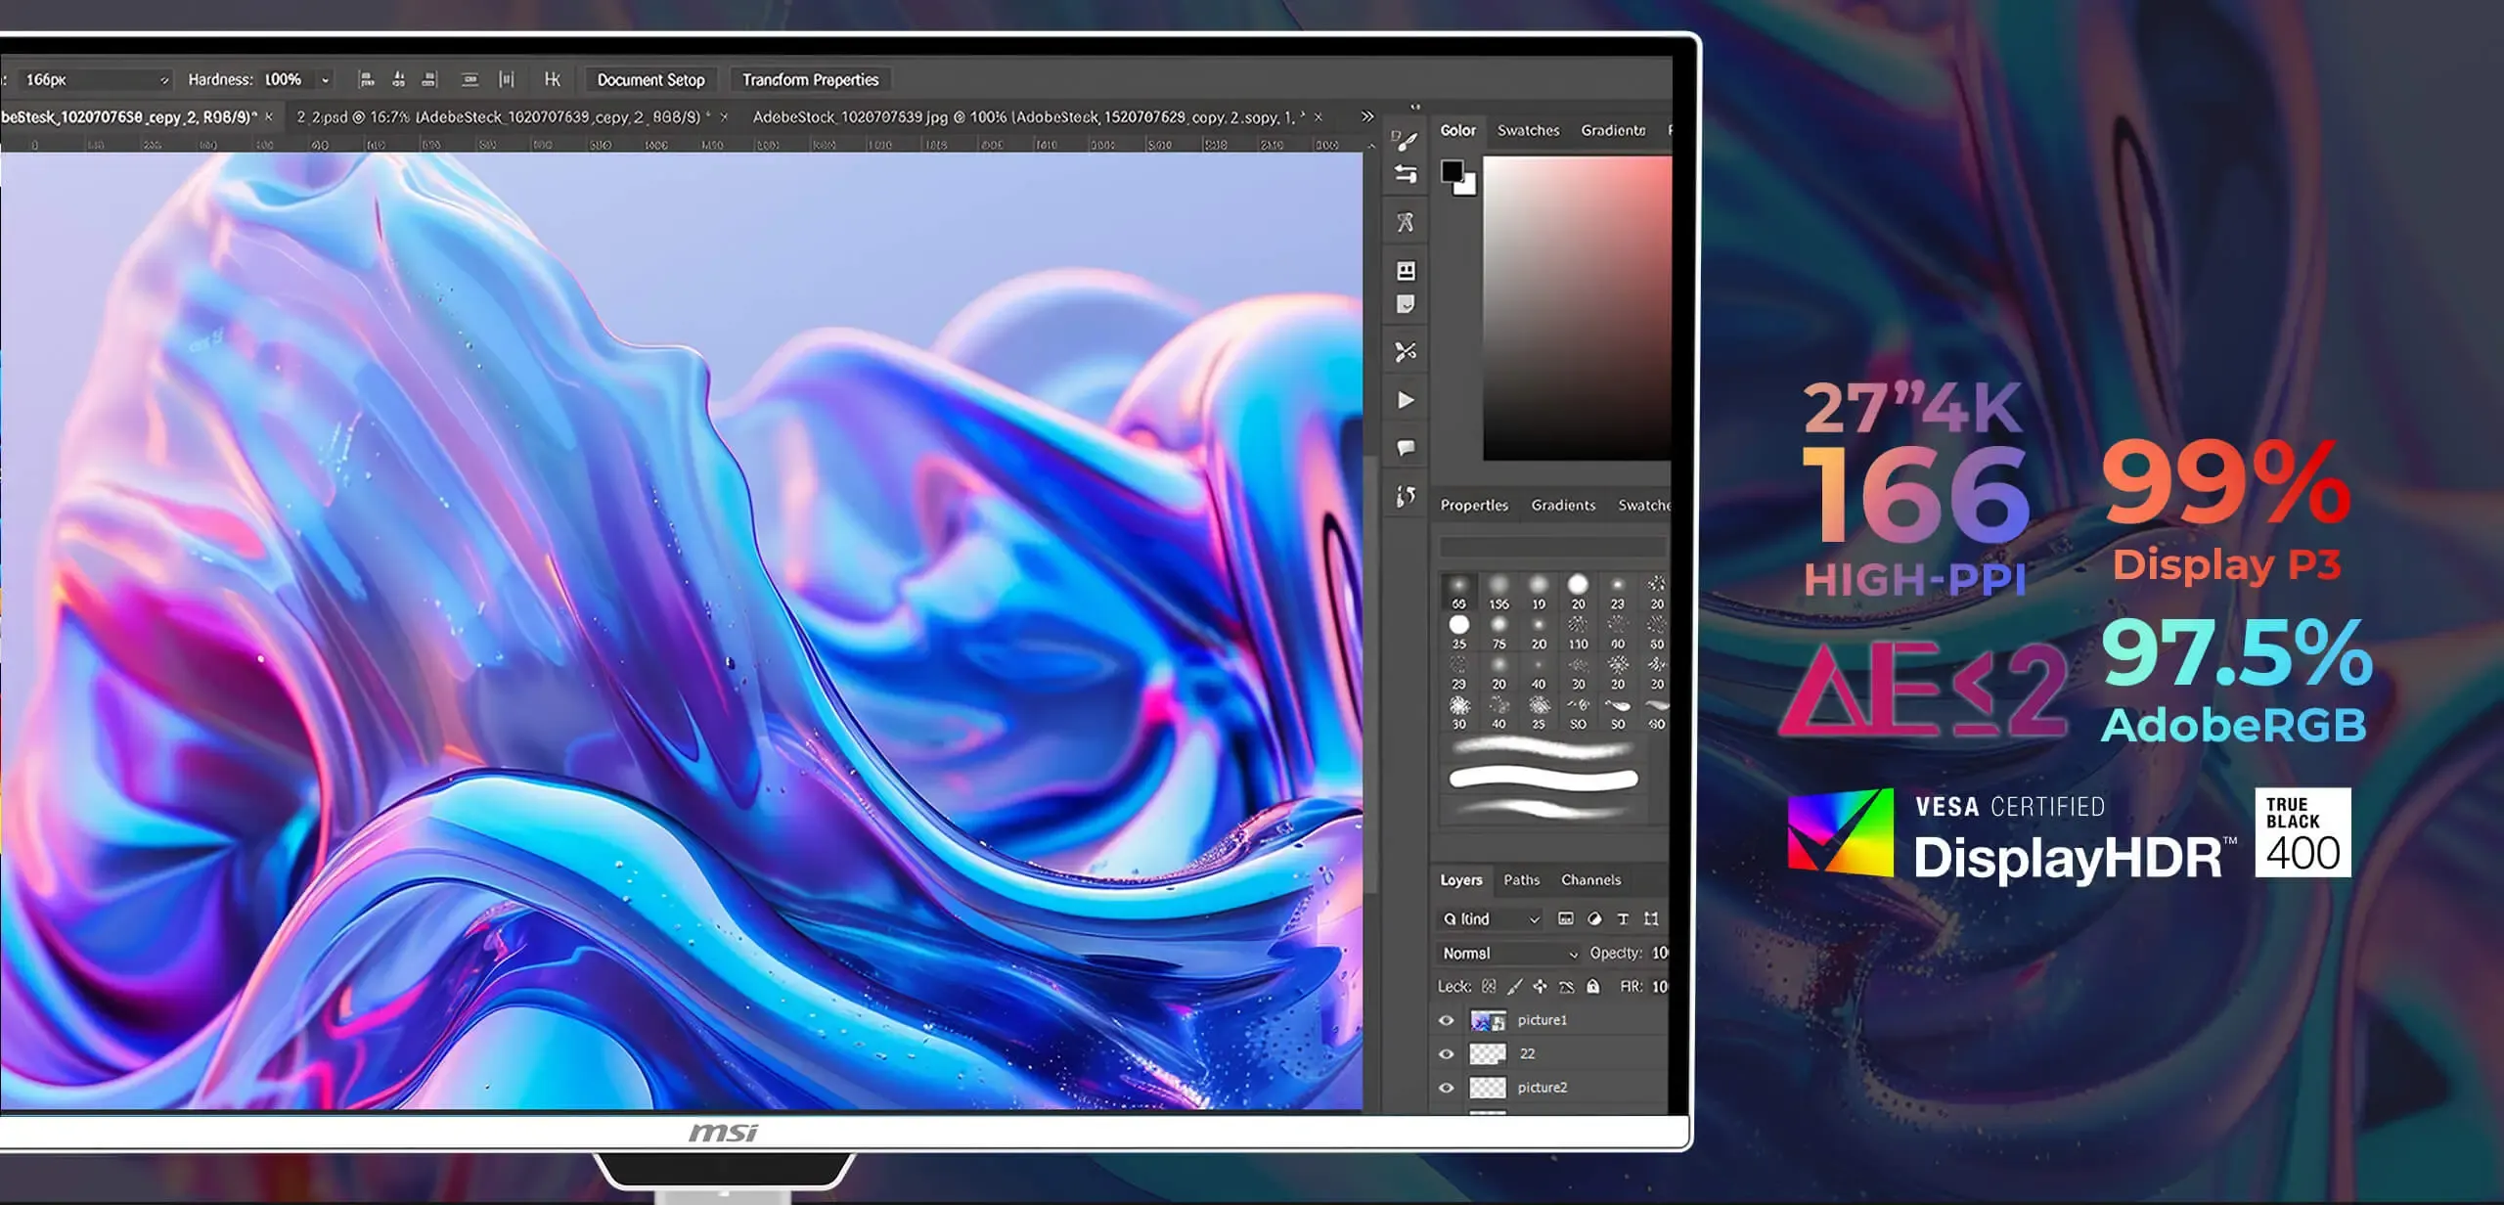Screen dimensions: 2504x1205
Task: Select the brush icon in side strip
Action: [1407, 142]
